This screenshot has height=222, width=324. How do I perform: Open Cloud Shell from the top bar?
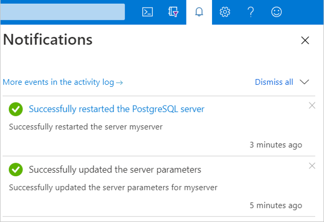tap(147, 12)
